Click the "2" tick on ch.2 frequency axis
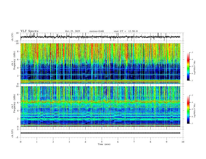The width and height of the screenshot is (206, 159). click(18, 119)
